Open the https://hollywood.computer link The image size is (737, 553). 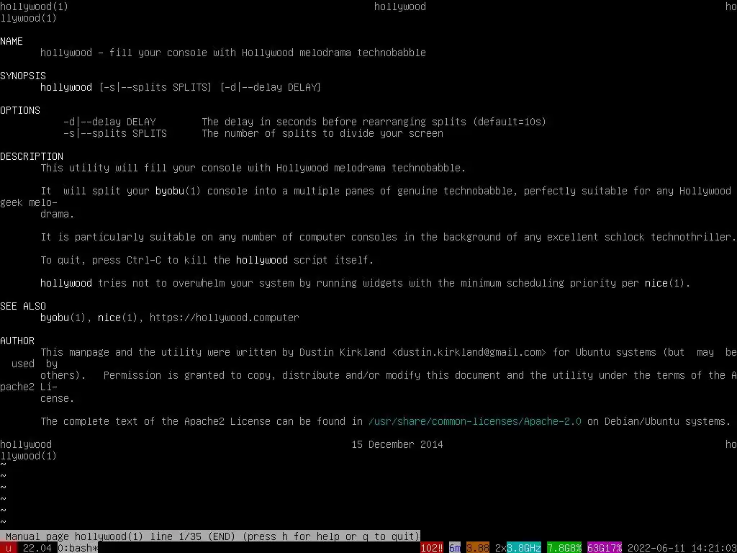click(225, 318)
